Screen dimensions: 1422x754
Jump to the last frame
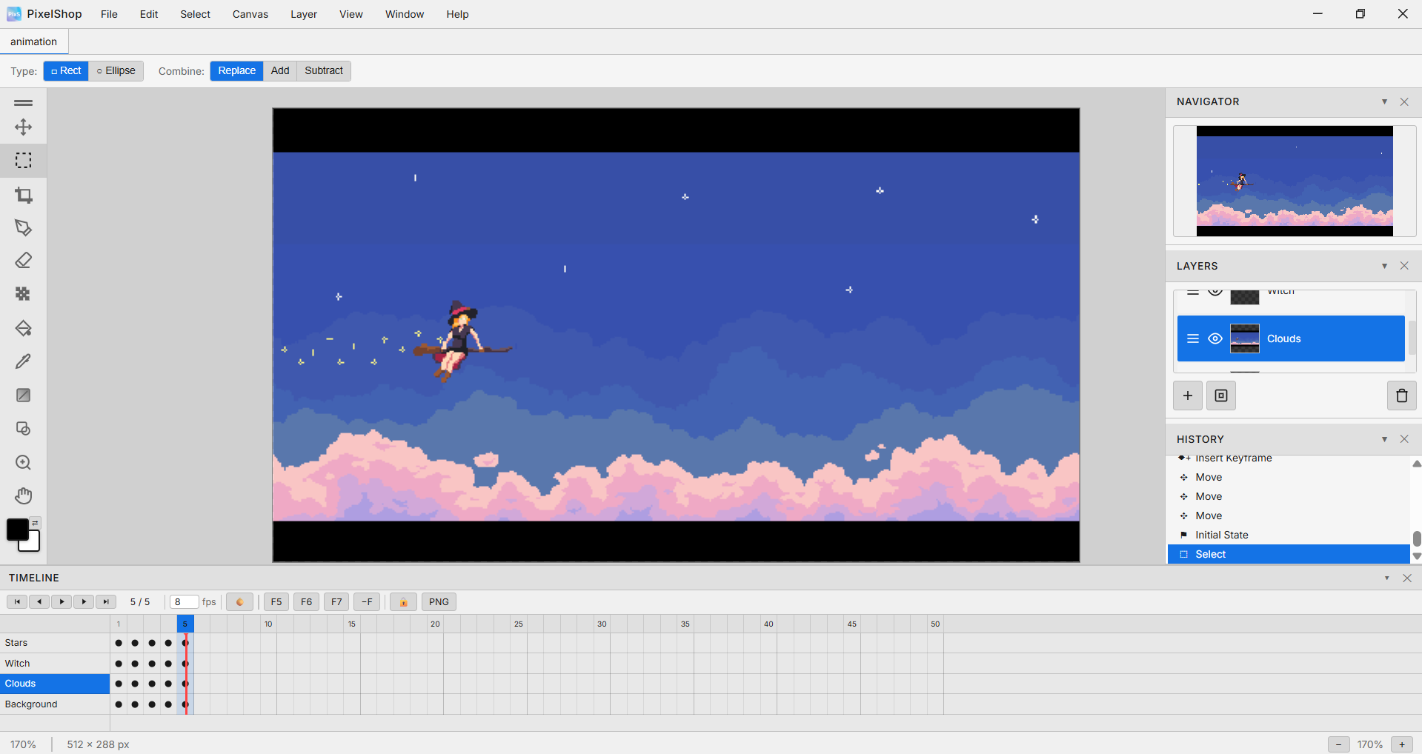click(106, 601)
